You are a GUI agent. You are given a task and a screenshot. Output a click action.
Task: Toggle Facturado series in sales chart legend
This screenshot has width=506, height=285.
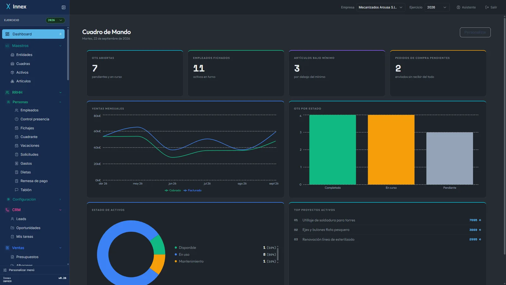(x=192, y=190)
